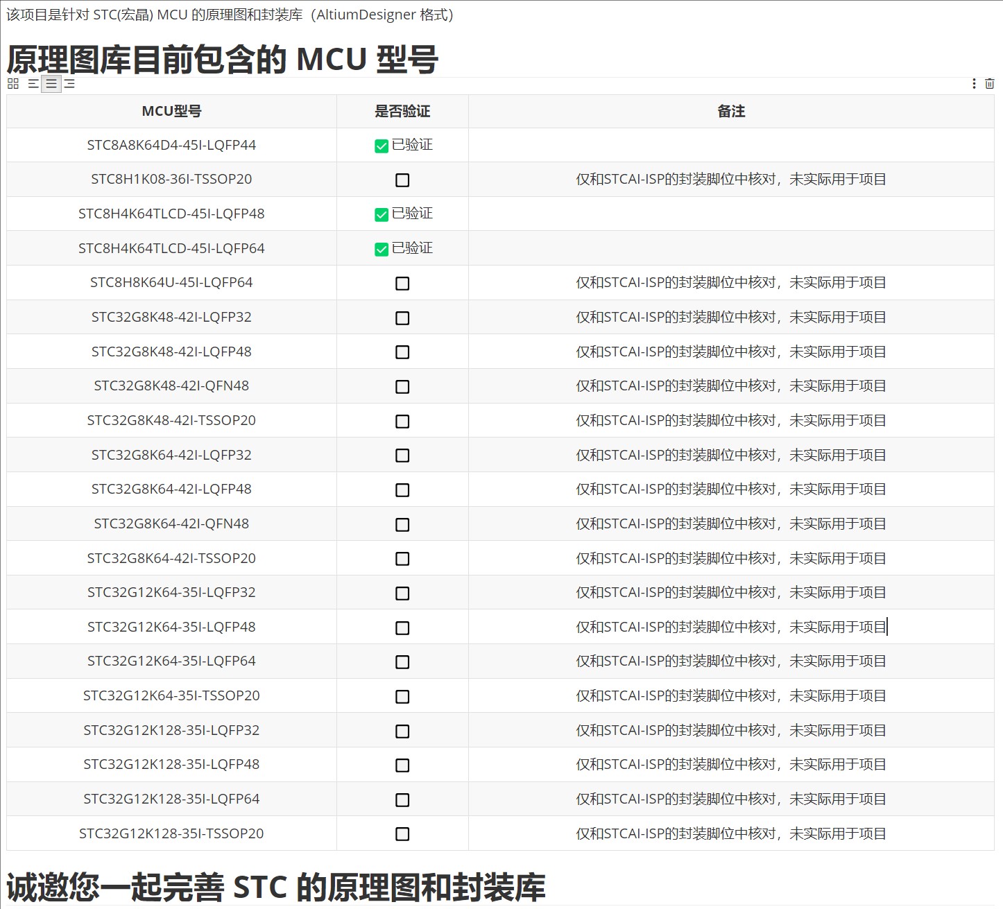Delete the table with the trash icon
This screenshot has width=1003, height=909.
pyautogui.click(x=990, y=84)
